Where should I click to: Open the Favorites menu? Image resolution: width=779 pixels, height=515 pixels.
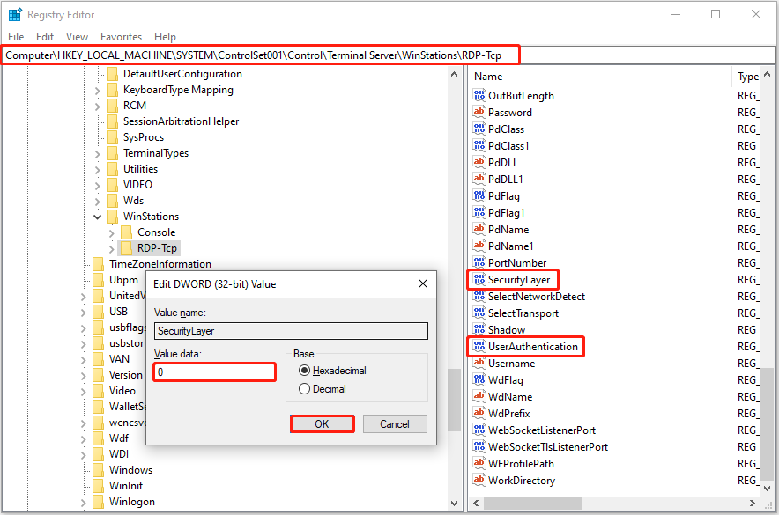pyautogui.click(x=121, y=37)
